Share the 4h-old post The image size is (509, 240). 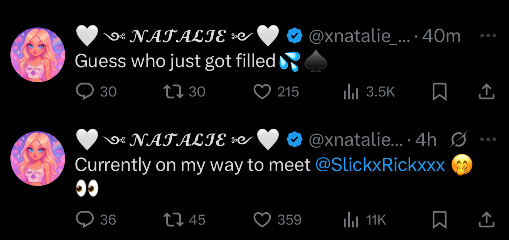tap(486, 220)
